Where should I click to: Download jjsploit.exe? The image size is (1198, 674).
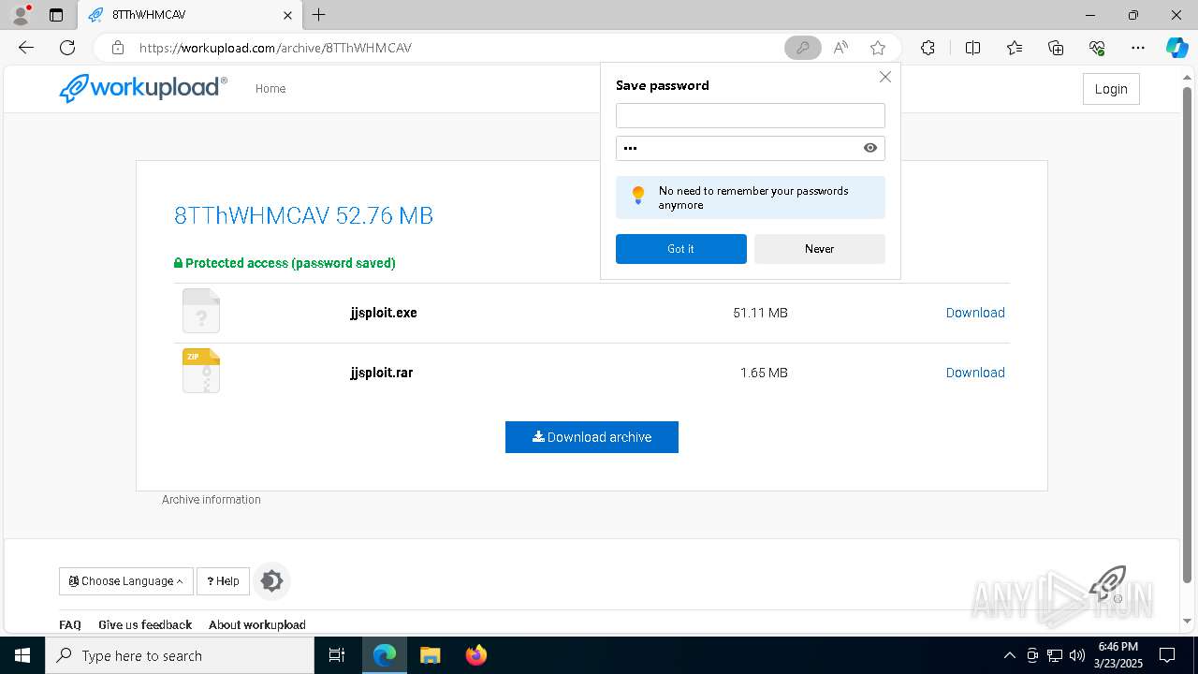[975, 313]
